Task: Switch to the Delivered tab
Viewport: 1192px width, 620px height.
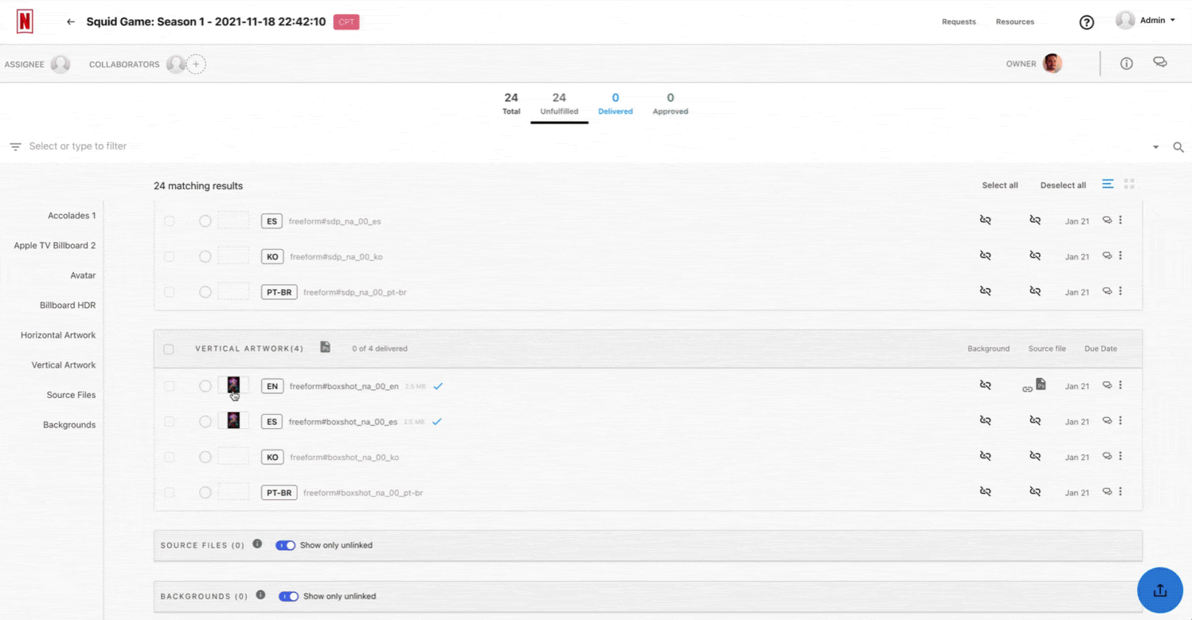Action: pos(615,103)
